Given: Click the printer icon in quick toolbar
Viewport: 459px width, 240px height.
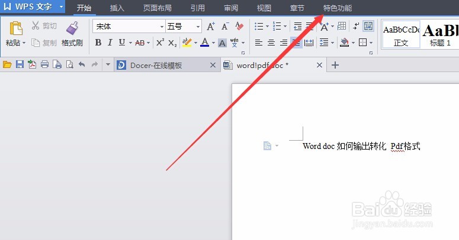Looking at the screenshot, I should (x=44, y=64).
